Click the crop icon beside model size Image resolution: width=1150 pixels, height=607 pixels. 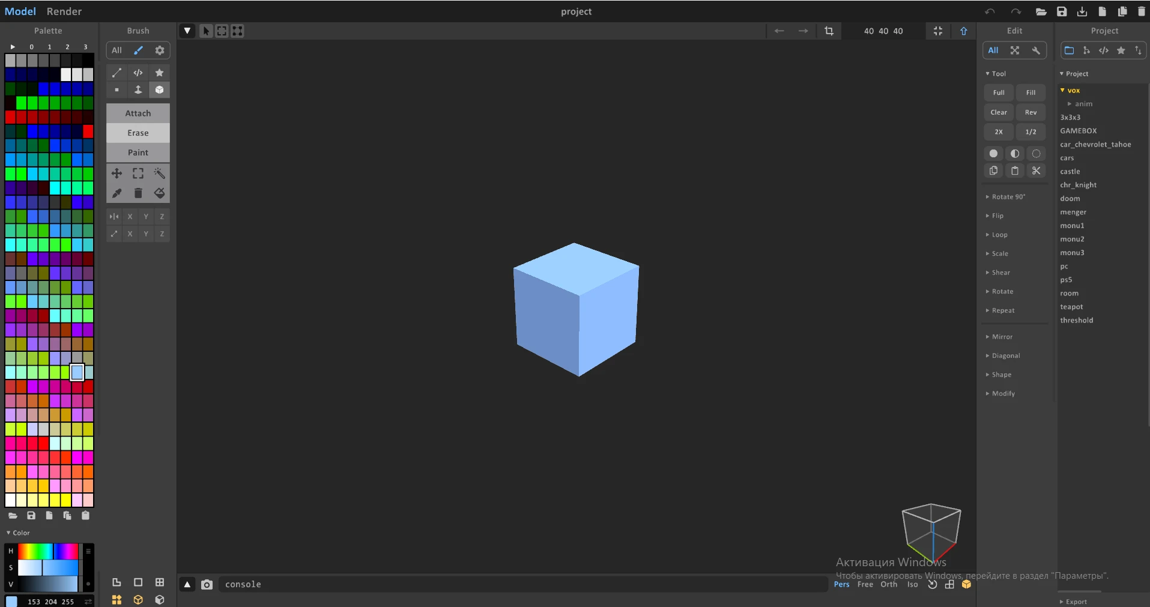[x=829, y=31]
